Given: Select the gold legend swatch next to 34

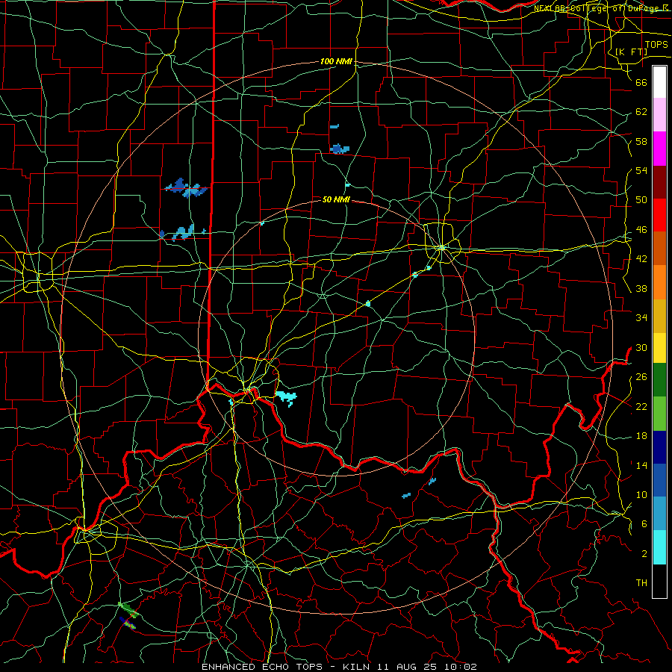Looking at the screenshot, I should click(659, 317).
